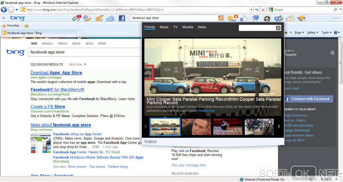Open the Bing page settings gear icon
343x182 pixels.
[332, 53]
